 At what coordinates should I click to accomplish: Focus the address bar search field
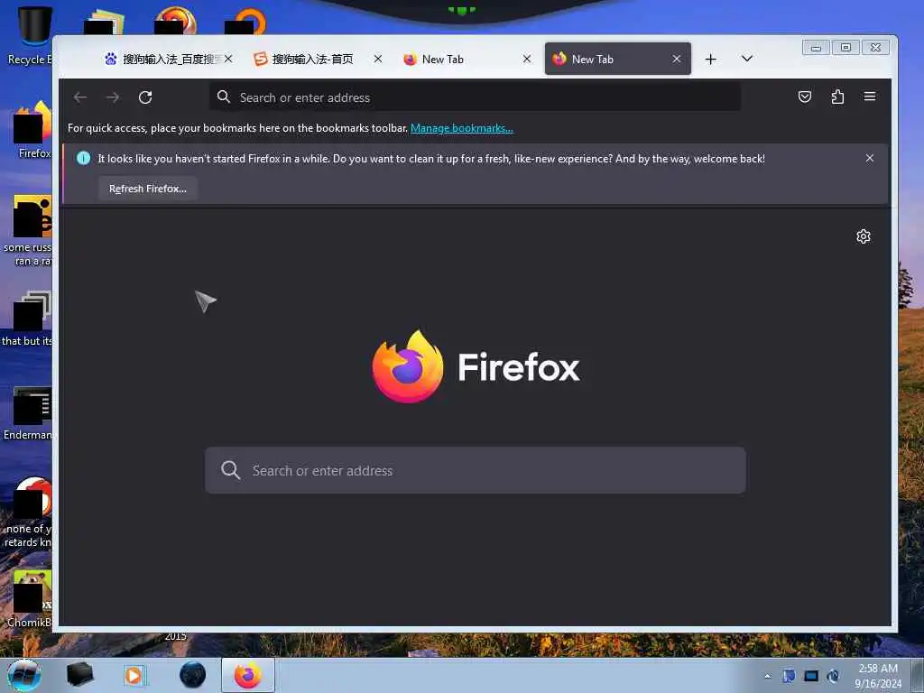(475, 97)
